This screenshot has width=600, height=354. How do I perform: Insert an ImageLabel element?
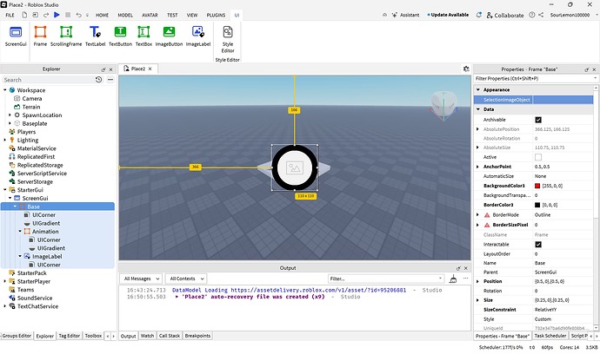click(x=198, y=36)
